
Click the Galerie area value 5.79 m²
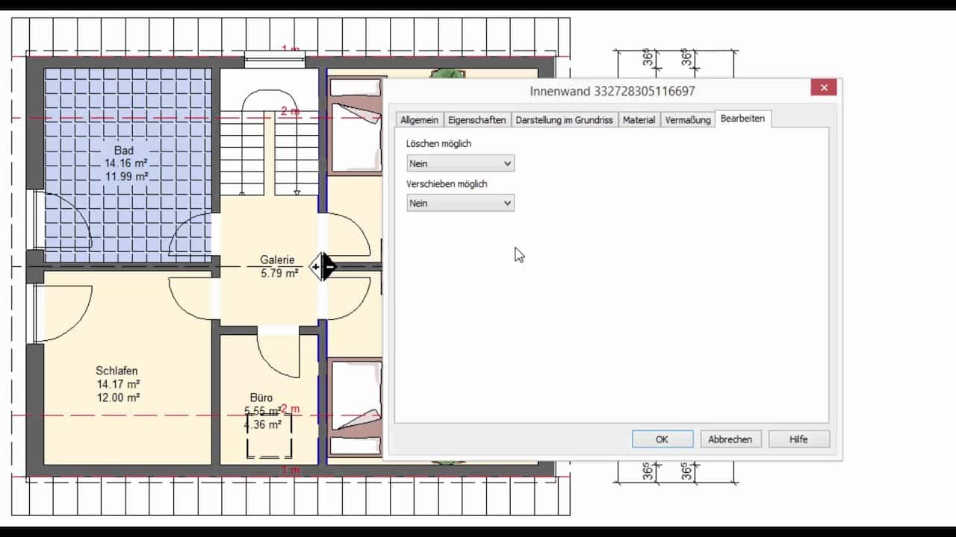[x=279, y=274]
